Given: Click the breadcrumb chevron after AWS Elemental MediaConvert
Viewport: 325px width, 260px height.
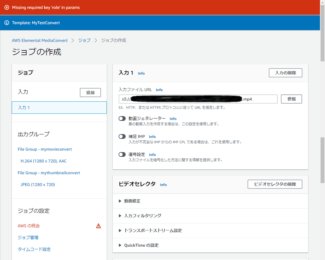Looking at the screenshot, I should pos(73,40).
